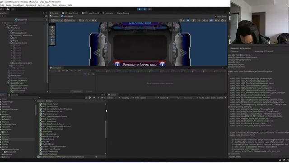289x163 pixels.
Task: Select sound_backmenu in Hierarchy
Action: (21, 86)
